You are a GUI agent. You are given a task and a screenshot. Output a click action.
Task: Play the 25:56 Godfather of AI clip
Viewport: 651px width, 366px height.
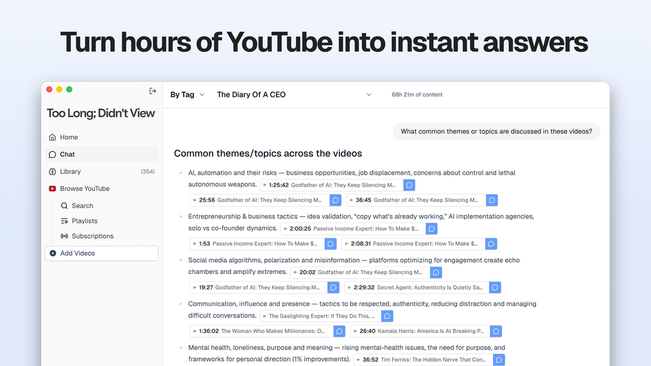tap(260, 200)
